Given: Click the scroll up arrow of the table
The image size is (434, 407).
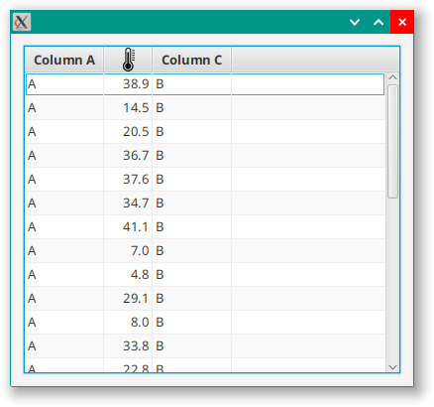Looking at the screenshot, I should (392, 77).
